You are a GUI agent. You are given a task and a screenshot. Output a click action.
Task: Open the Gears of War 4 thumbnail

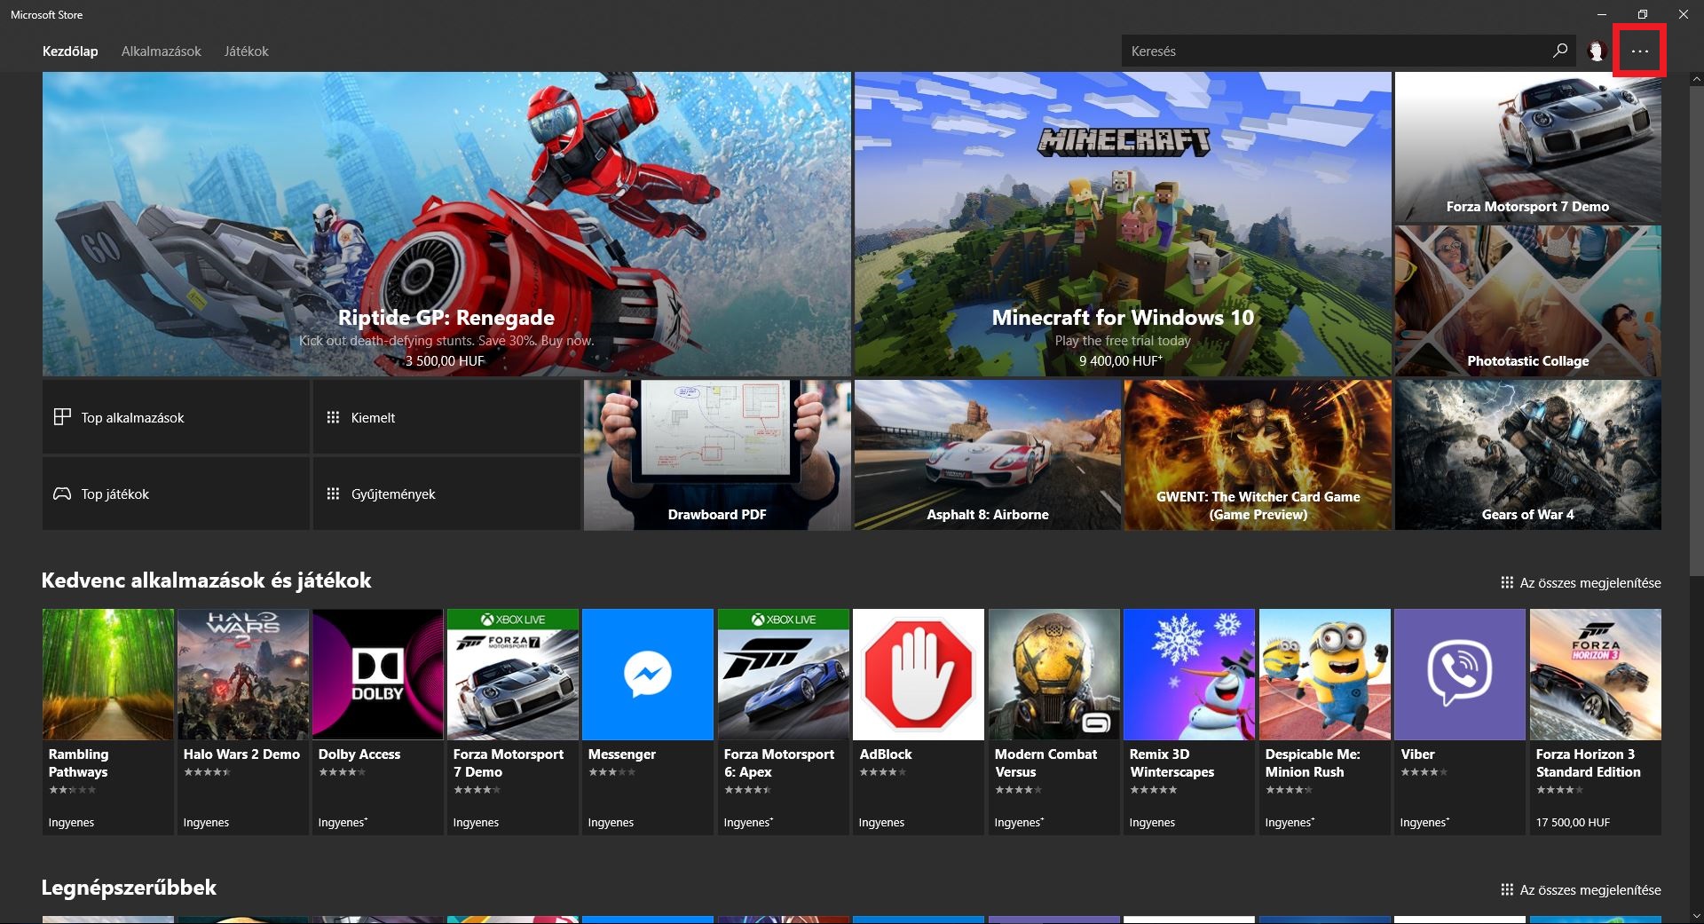coord(1527,454)
